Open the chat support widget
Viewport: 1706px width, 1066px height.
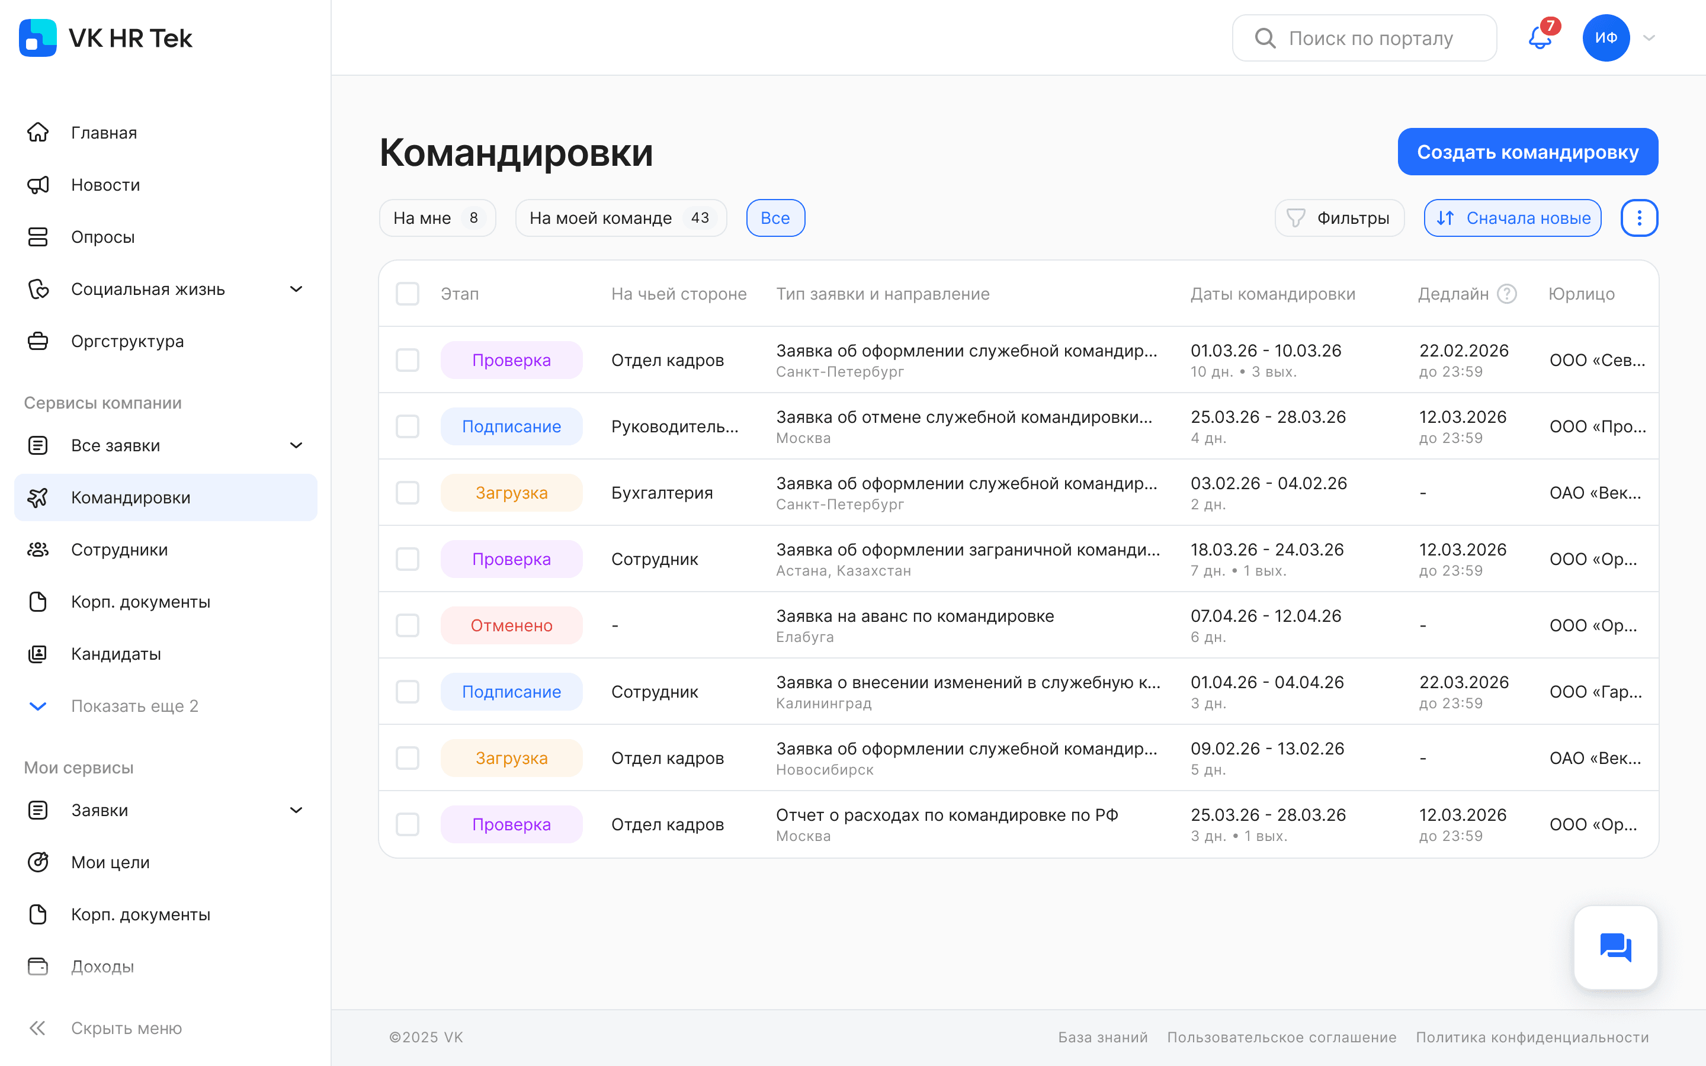coord(1616,948)
